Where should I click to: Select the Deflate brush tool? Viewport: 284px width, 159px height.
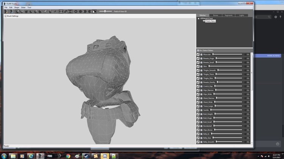pos(31,11)
